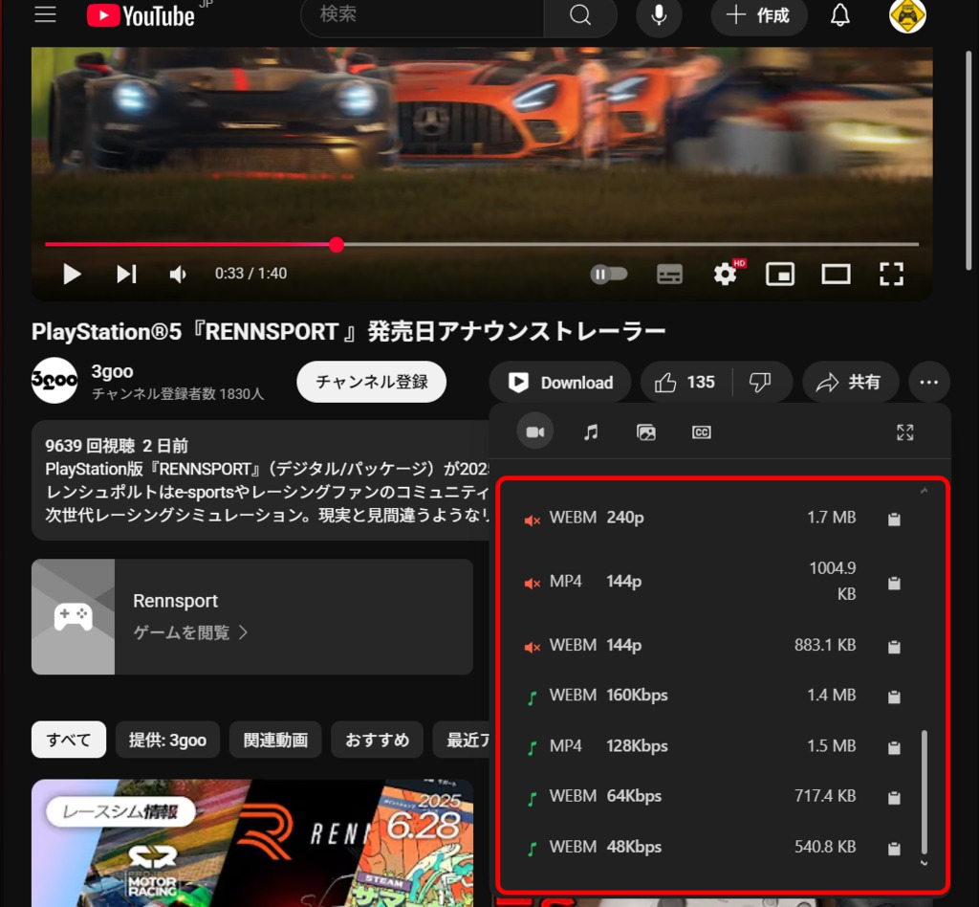This screenshot has height=907, width=979.
Task: Copy link for WEBM 160Kbps row
Action: tap(894, 697)
